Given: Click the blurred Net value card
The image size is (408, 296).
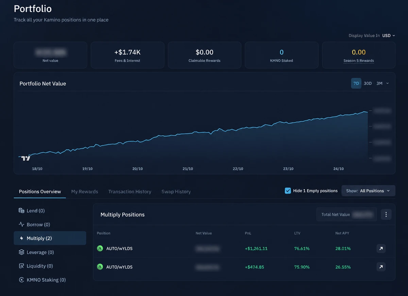Looking at the screenshot, I should click(50, 55).
